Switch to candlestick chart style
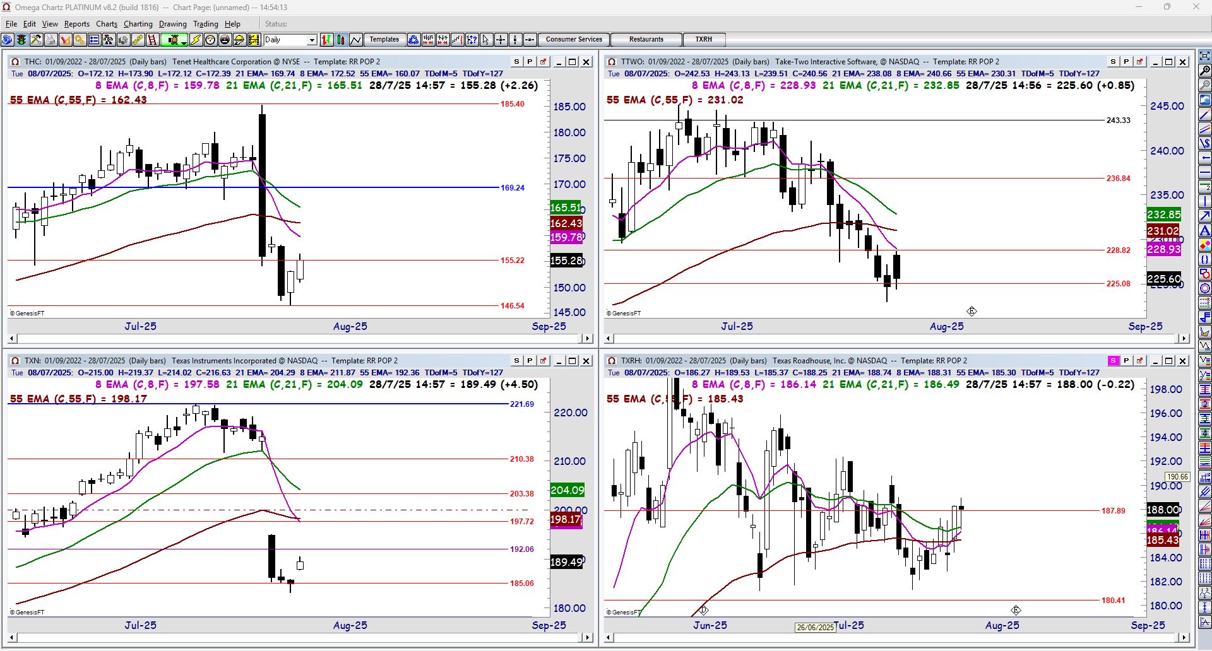The height and width of the screenshot is (651, 1212). coord(341,40)
